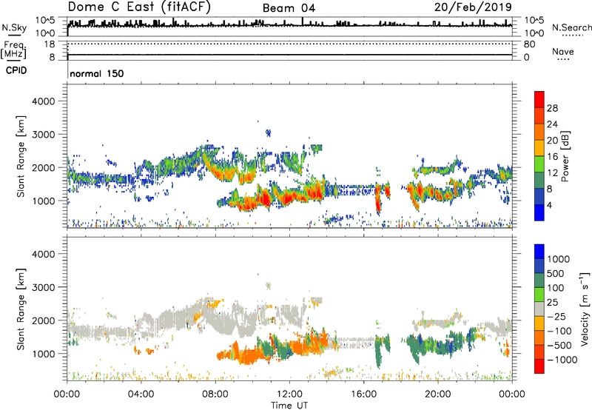Viewport: 592px width, 410px height.
Task: Click the 'CPID' label
Action: pyautogui.click(x=16, y=70)
